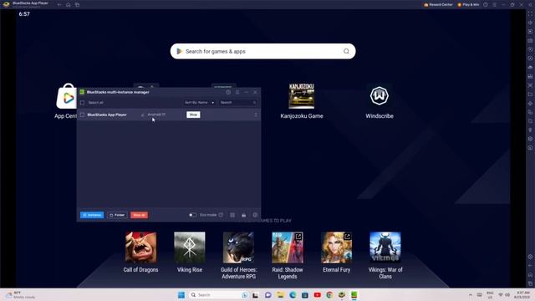The image size is (535, 301).
Task: Open Play & Win in the top bar
Action: coord(468,5)
